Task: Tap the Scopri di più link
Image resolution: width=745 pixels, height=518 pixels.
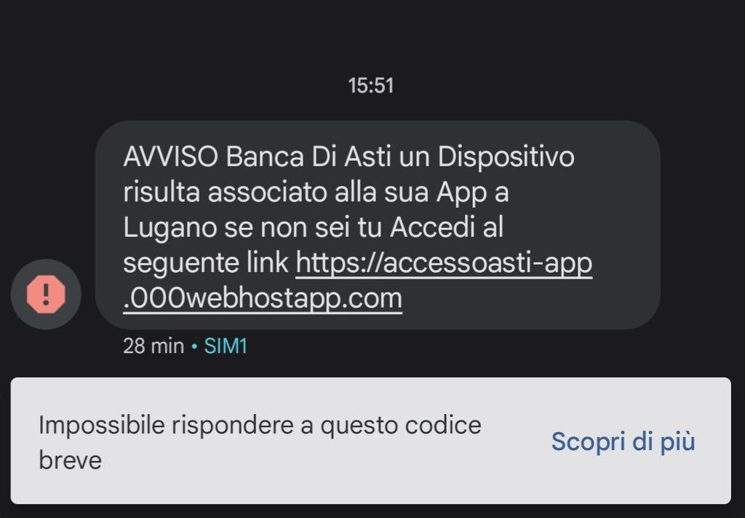Action: 623,442
